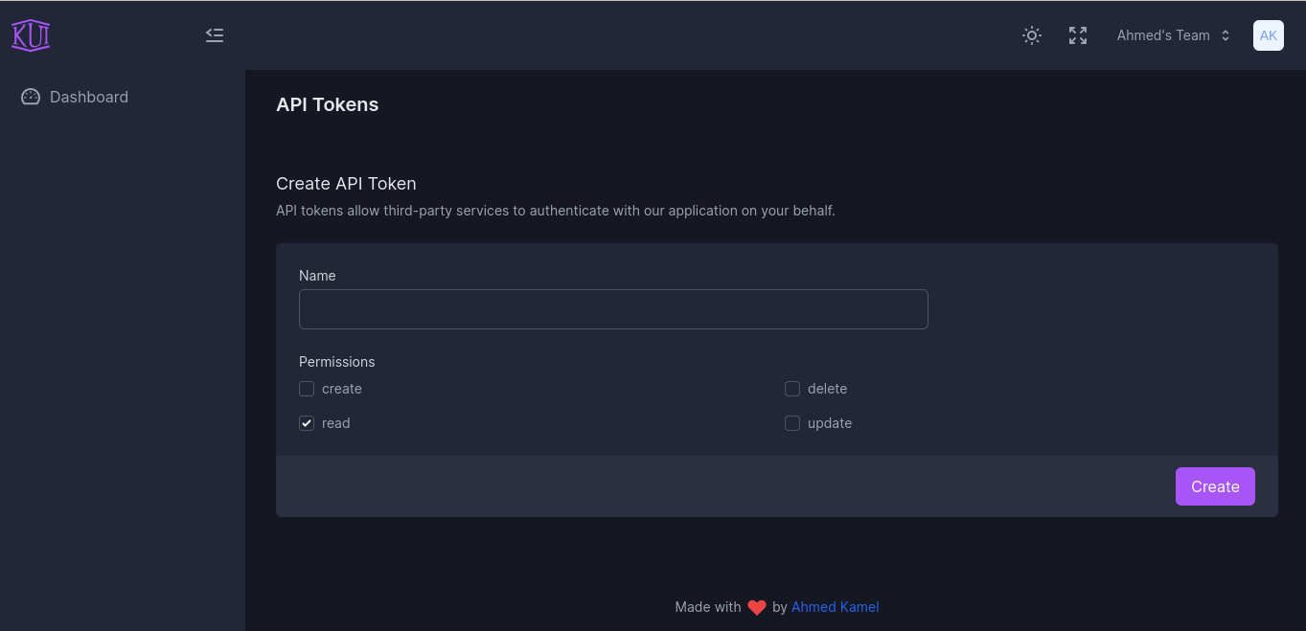Viewport: 1306px width, 631px height.
Task: Click the KUI logo icon
Action: [x=31, y=35]
